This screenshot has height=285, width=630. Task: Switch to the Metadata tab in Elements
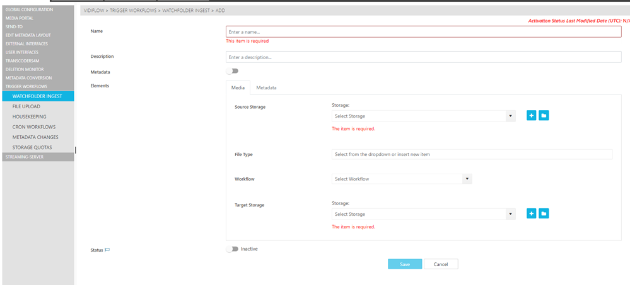click(x=266, y=87)
